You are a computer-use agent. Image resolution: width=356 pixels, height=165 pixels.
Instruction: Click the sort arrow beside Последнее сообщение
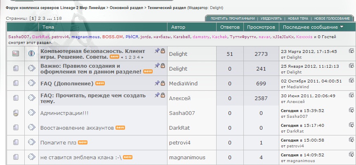(x=342, y=27)
